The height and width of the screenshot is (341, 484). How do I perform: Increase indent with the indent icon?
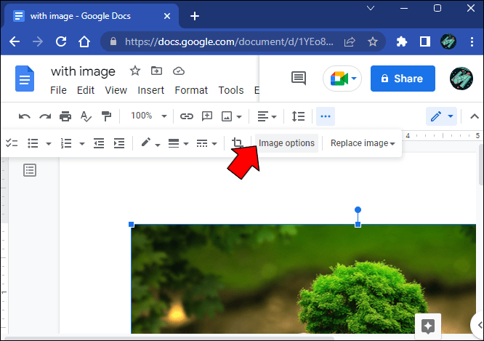tap(119, 143)
